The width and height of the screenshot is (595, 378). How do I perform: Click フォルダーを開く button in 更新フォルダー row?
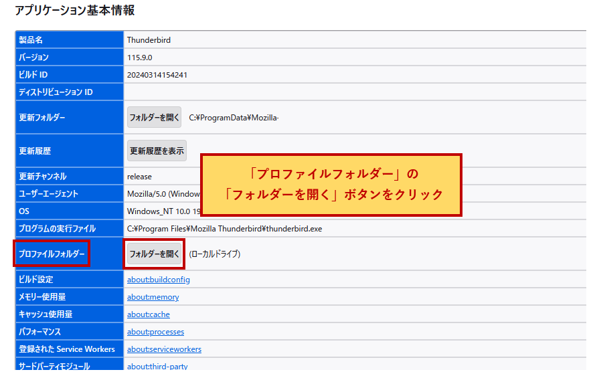154,118
